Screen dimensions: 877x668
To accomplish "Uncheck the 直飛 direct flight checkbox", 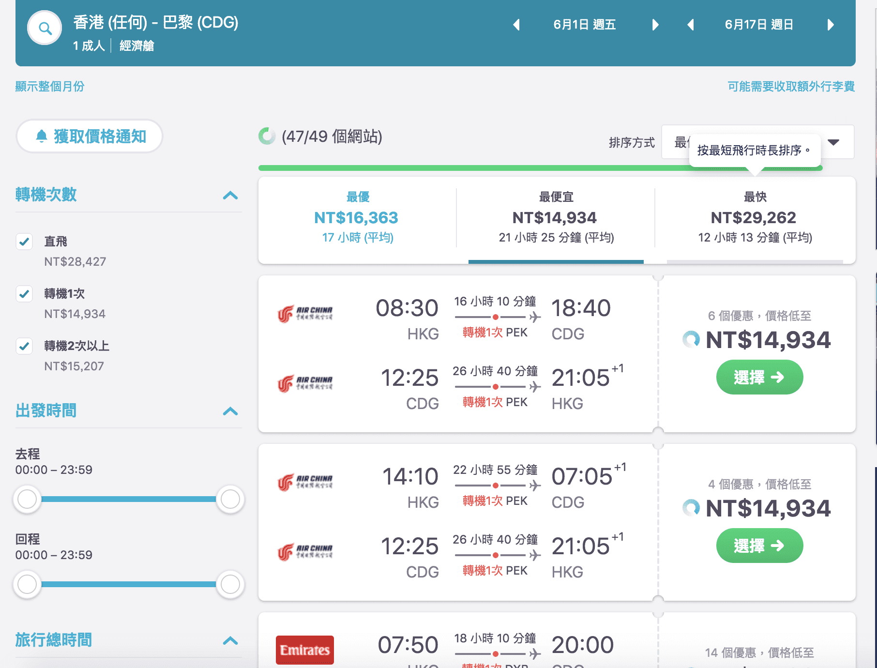I will click(x=24, y=241).
